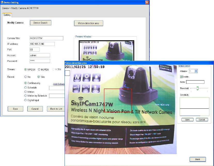
Task: Save the camera settings in Device Setting
Action: pos(15,109)
